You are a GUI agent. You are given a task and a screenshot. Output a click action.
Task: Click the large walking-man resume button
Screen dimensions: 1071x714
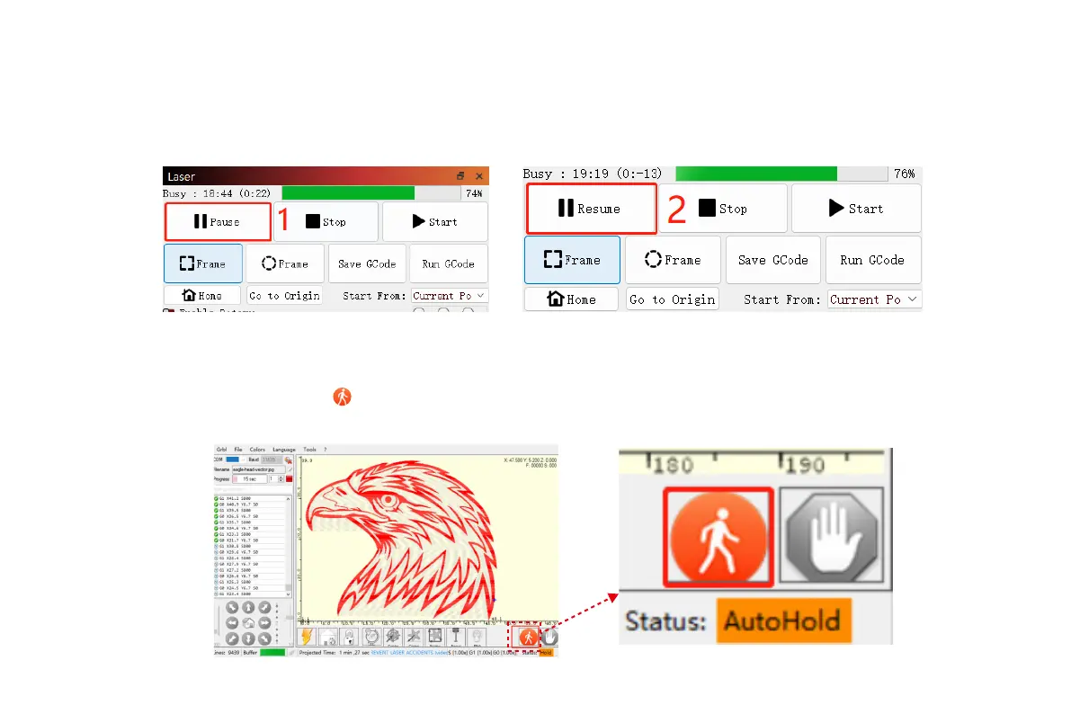pos(718,537)
